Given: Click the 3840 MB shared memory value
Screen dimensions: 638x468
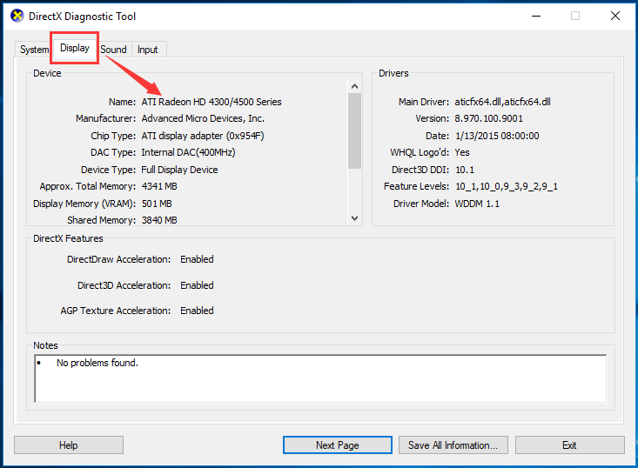Looking at the screenshot, I should tap(159, 220).
